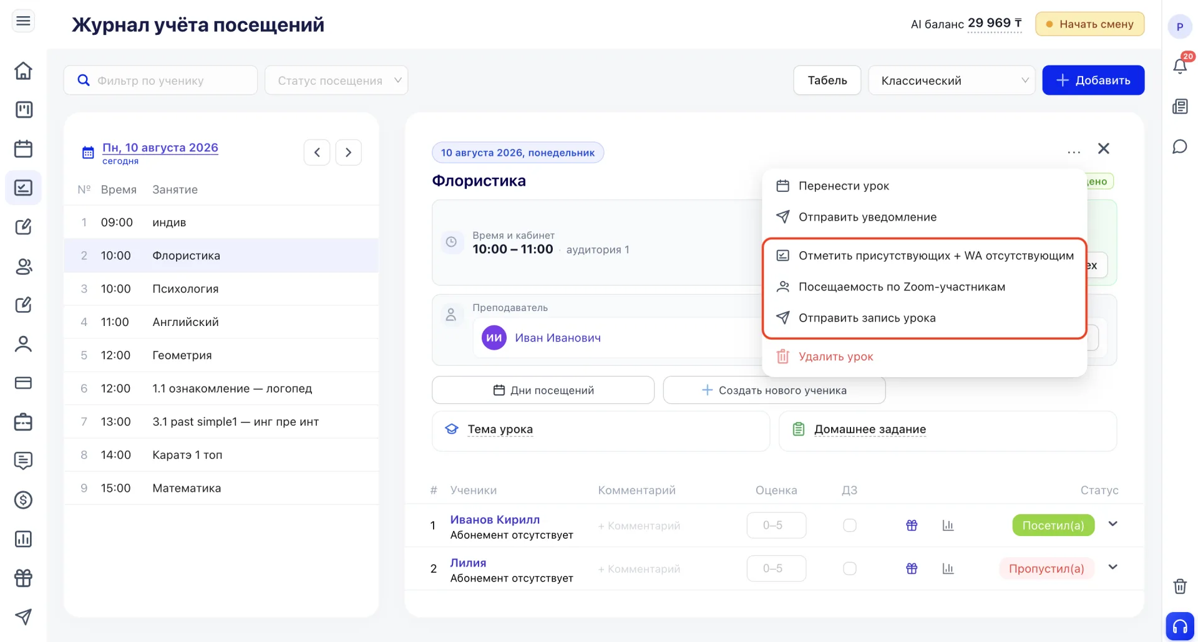Open the group of users sidebar icon
Screen dimensions: 1198x642
[x=23, y=266]
